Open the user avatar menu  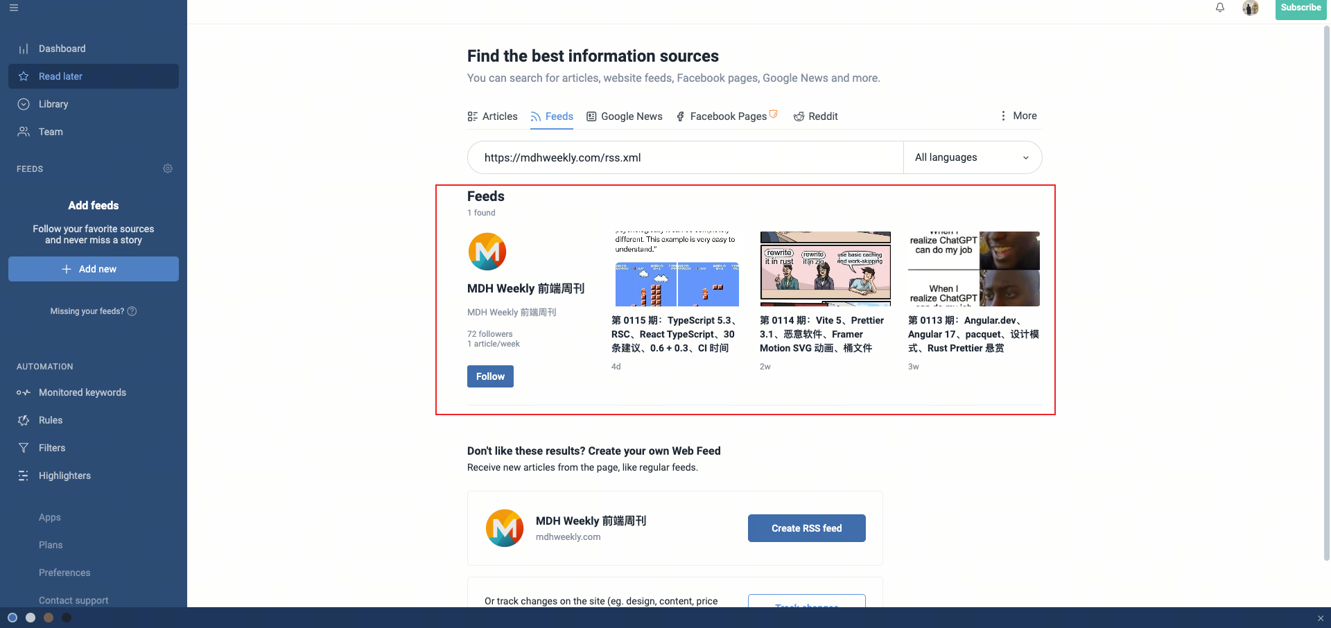[1251, 8]
